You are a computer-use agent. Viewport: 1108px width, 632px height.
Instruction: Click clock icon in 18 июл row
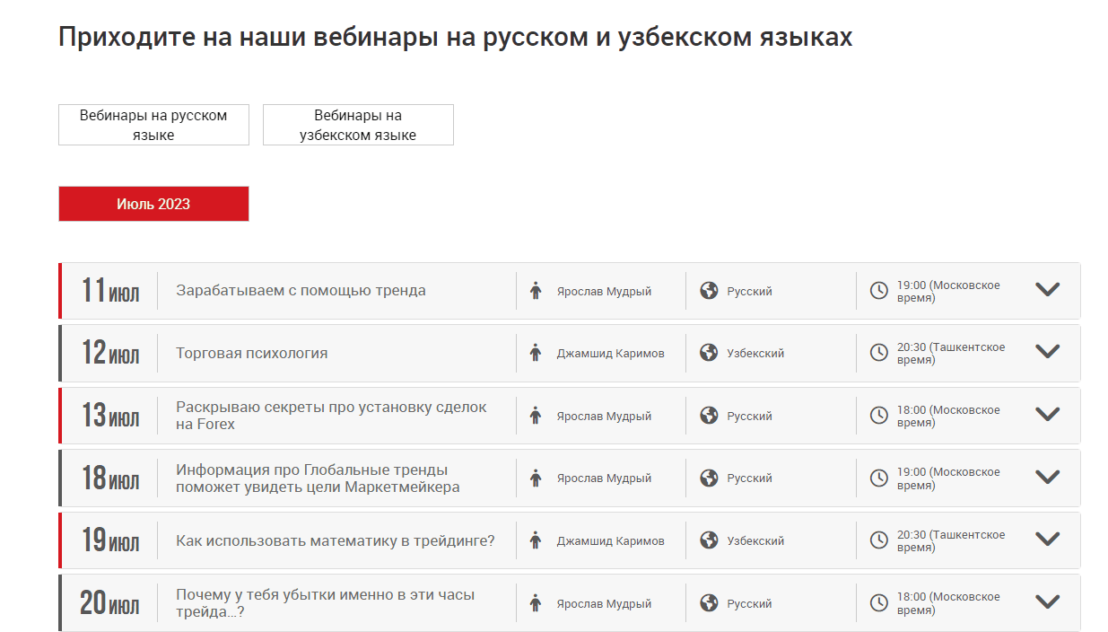click(x=879, y=478)
